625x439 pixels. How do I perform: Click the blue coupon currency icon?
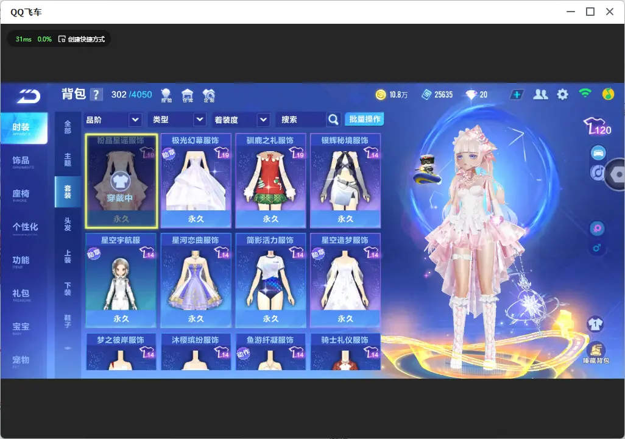tap(426, 95)
